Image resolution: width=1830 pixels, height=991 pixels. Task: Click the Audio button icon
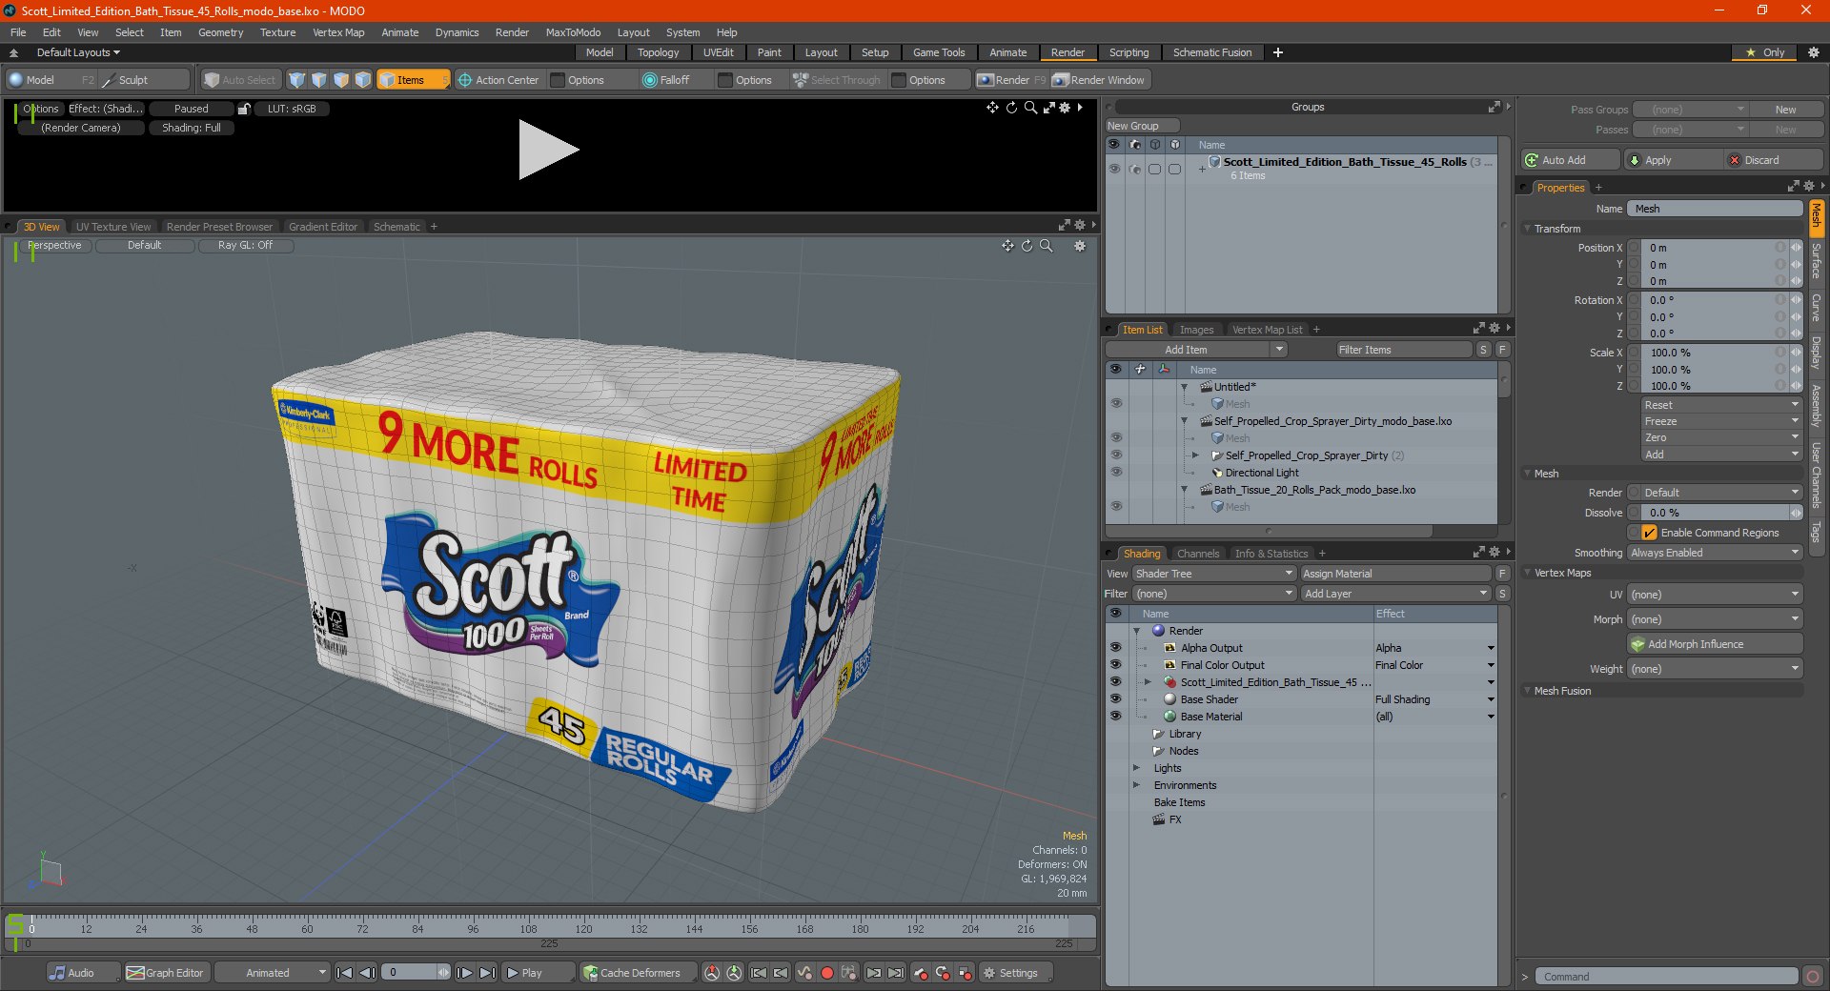pos(58,973)
